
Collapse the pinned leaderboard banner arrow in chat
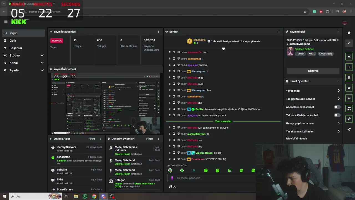click(223, 49)
